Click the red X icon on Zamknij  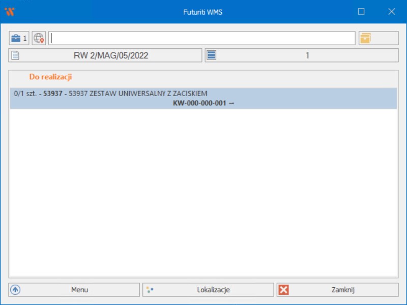284,290
